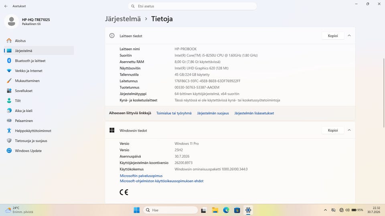Select the 8,00 Gt installed RAM value
Image resolution: width=385 pixels, height=216 pixels.
click(197, 62)
